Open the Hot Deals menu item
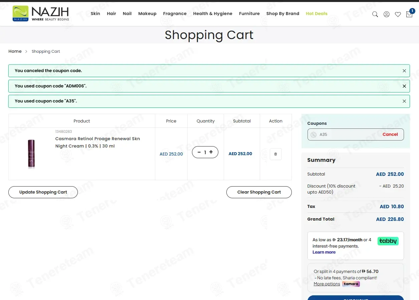Screen dimensions: 419x300 point(317,14)
